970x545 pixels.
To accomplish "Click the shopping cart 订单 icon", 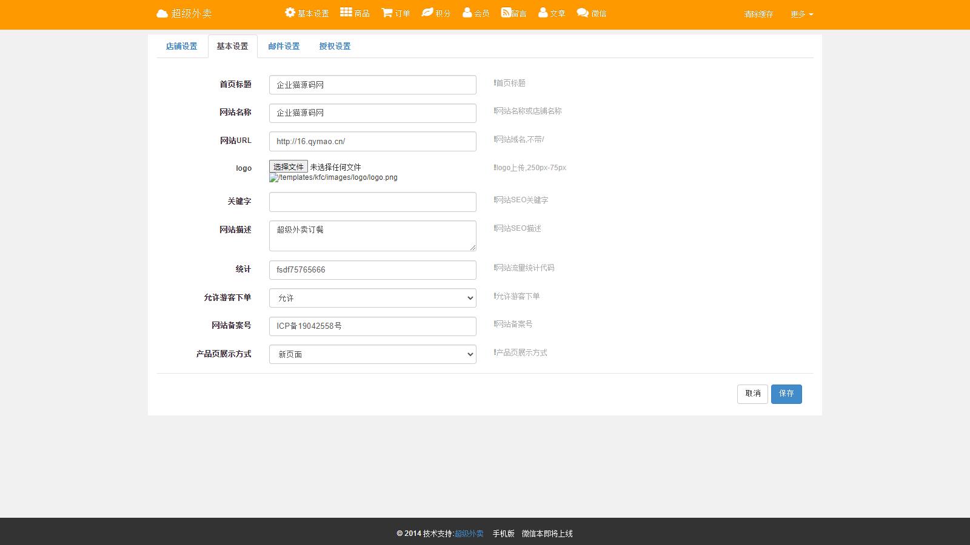I will pyautogui.click(x=387, y=13).
